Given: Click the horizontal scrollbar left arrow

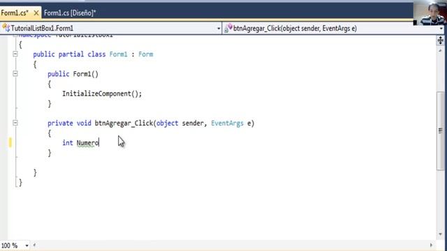Looking at the screenshot, I should 34,245.
